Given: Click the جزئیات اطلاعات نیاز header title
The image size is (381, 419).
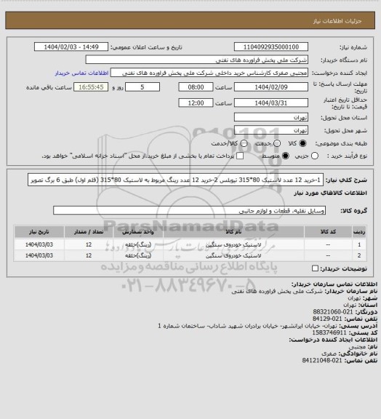Looking at the screenshot, I should (337, 21).
